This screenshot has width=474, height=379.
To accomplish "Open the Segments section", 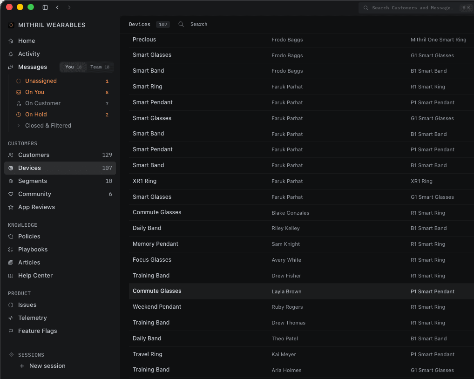I will [x=60, y=181].
